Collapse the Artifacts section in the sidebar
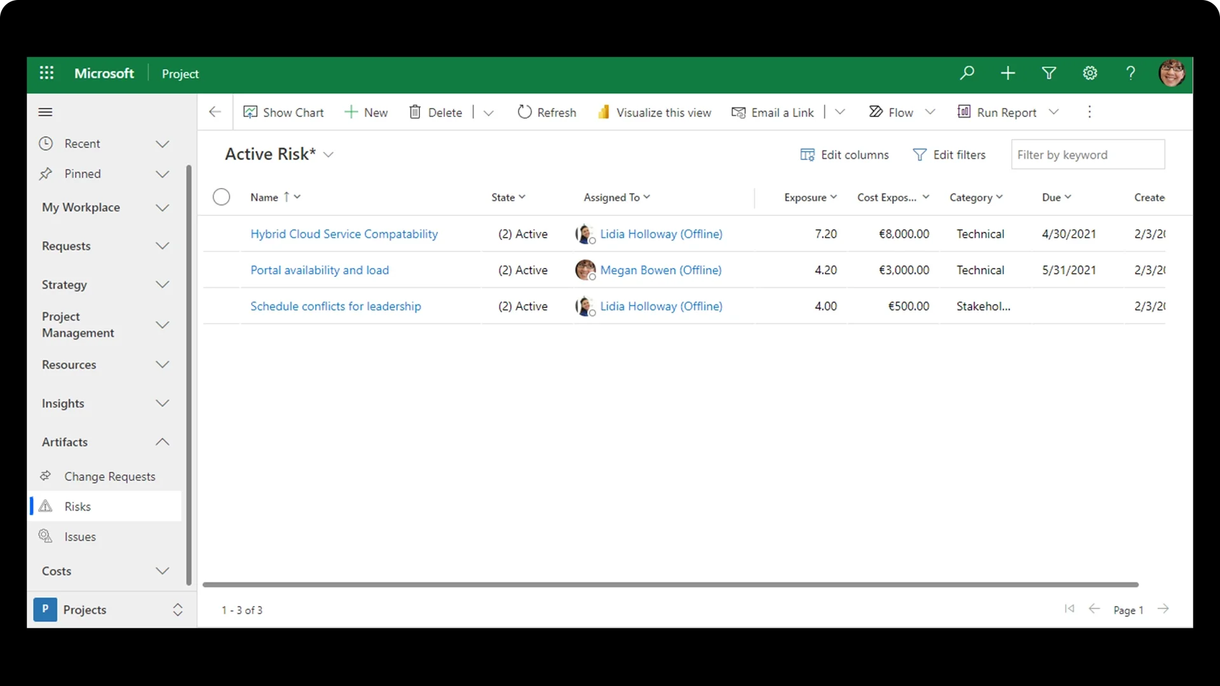Viewport: 1220px width, 686px height. tap(163, 442)
